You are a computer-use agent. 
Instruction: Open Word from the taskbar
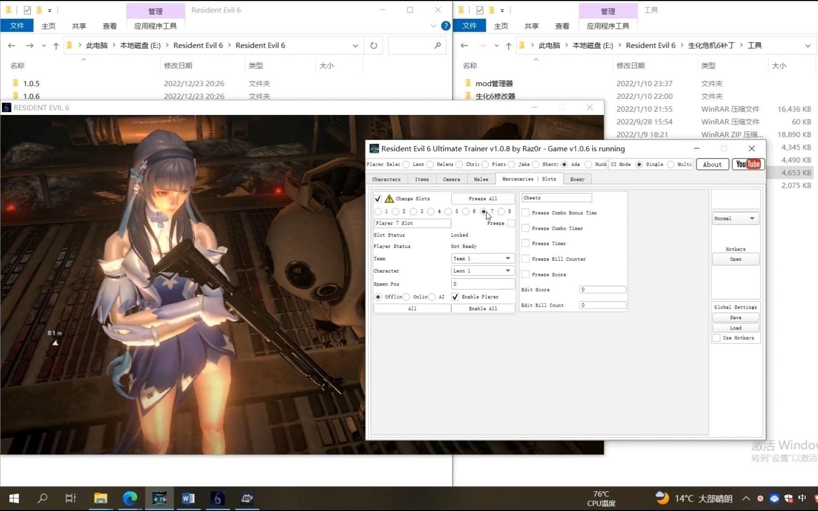(x=188, y=498)
